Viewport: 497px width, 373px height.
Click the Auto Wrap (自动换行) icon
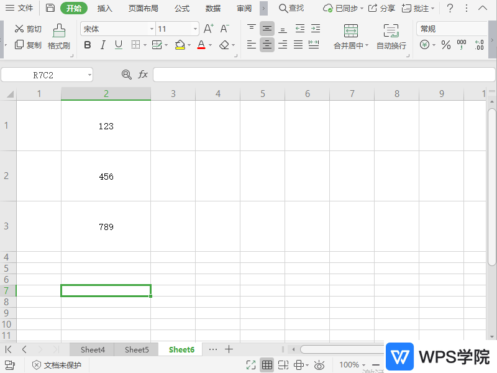click(391, 31)
